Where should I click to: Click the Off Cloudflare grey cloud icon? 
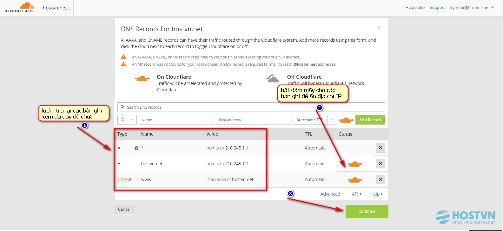(272, 78)
